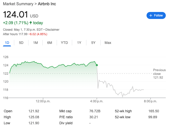The height and width of the screenshot is (129, 175).
Task: Click the 126 y-axis price label
Action: [6, 57]
